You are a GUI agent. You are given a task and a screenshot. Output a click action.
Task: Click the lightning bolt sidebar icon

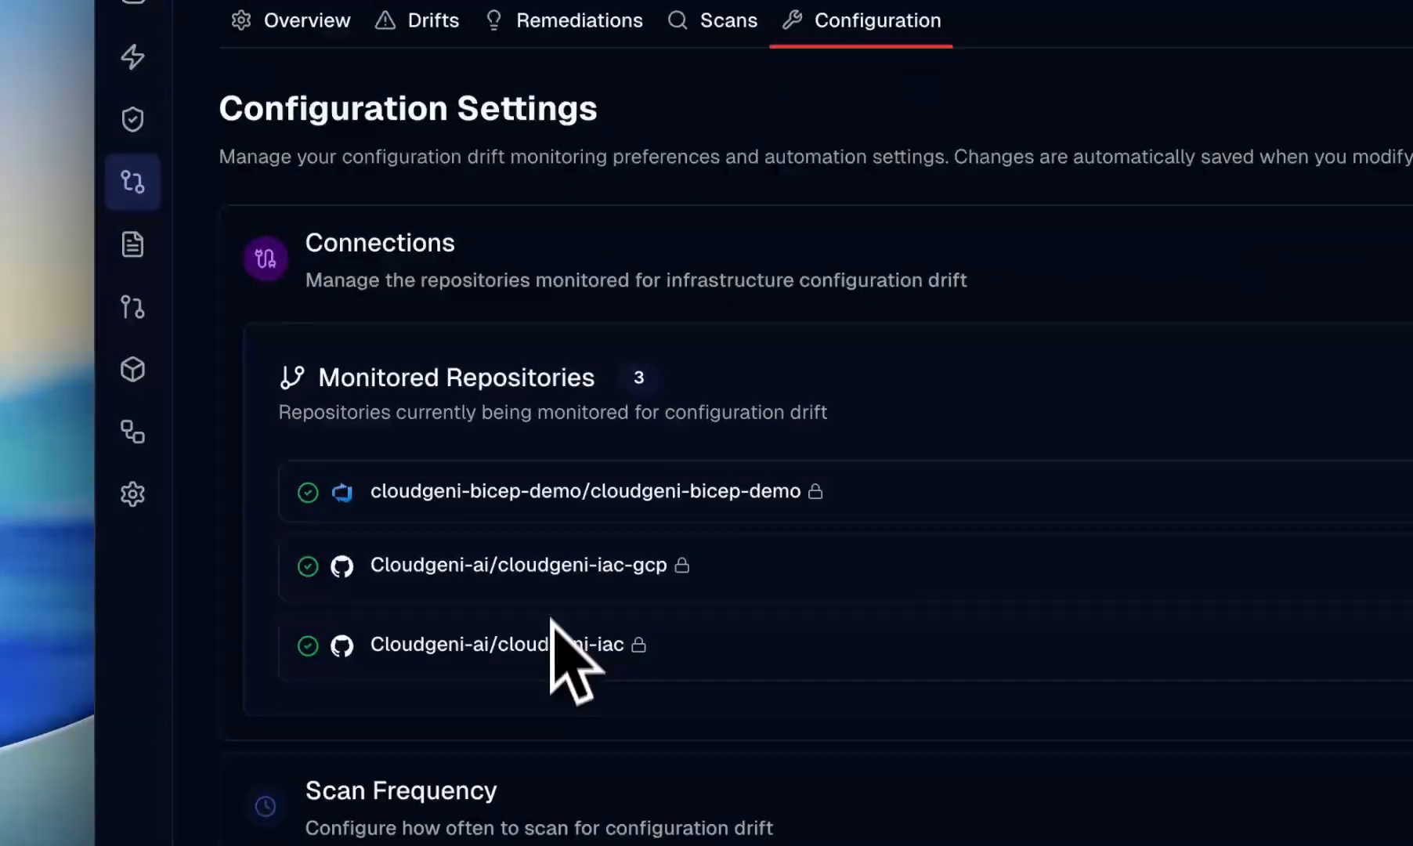[x=132, y=56]
